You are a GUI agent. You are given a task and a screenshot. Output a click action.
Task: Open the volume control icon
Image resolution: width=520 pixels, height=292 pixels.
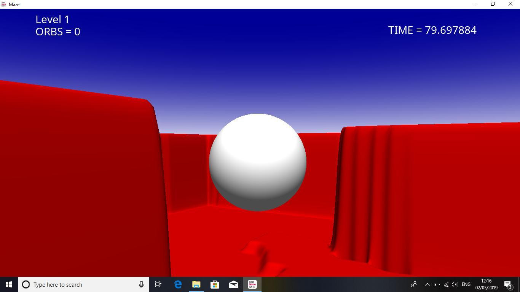coord(455,284)
